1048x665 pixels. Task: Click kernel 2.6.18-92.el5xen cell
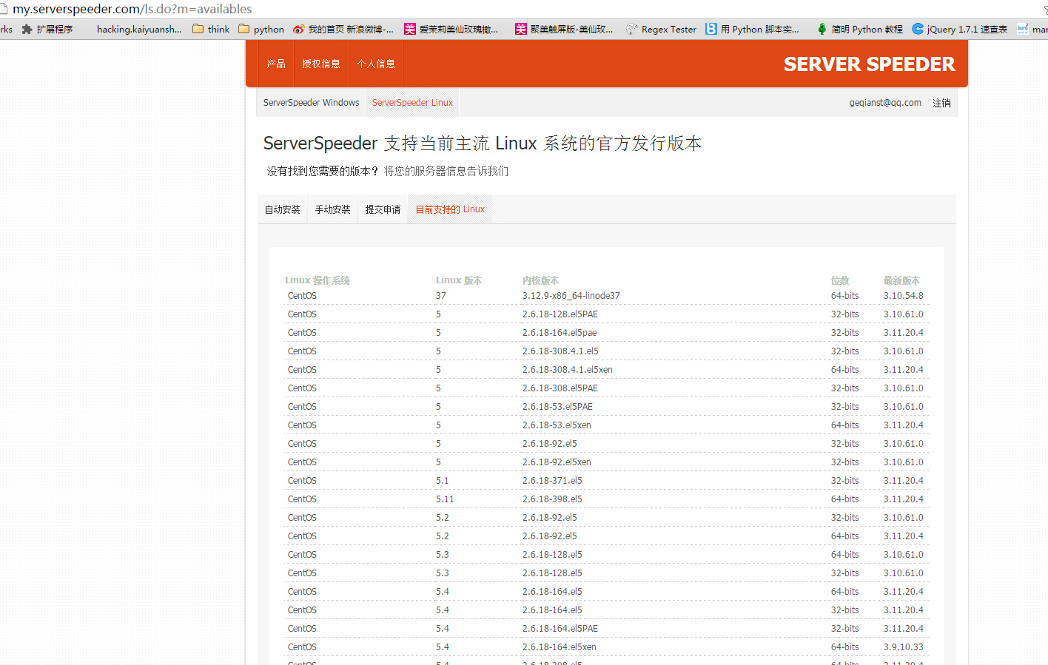click(x=557, y=462)
